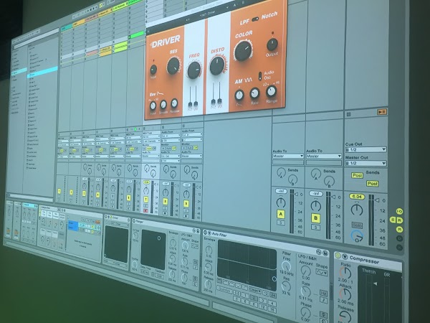This screenshot has height=323, width=430.
Task: Toggle the Audio / Osc switch in Driver
Action: pyautogui.click(x=260, y=76)
